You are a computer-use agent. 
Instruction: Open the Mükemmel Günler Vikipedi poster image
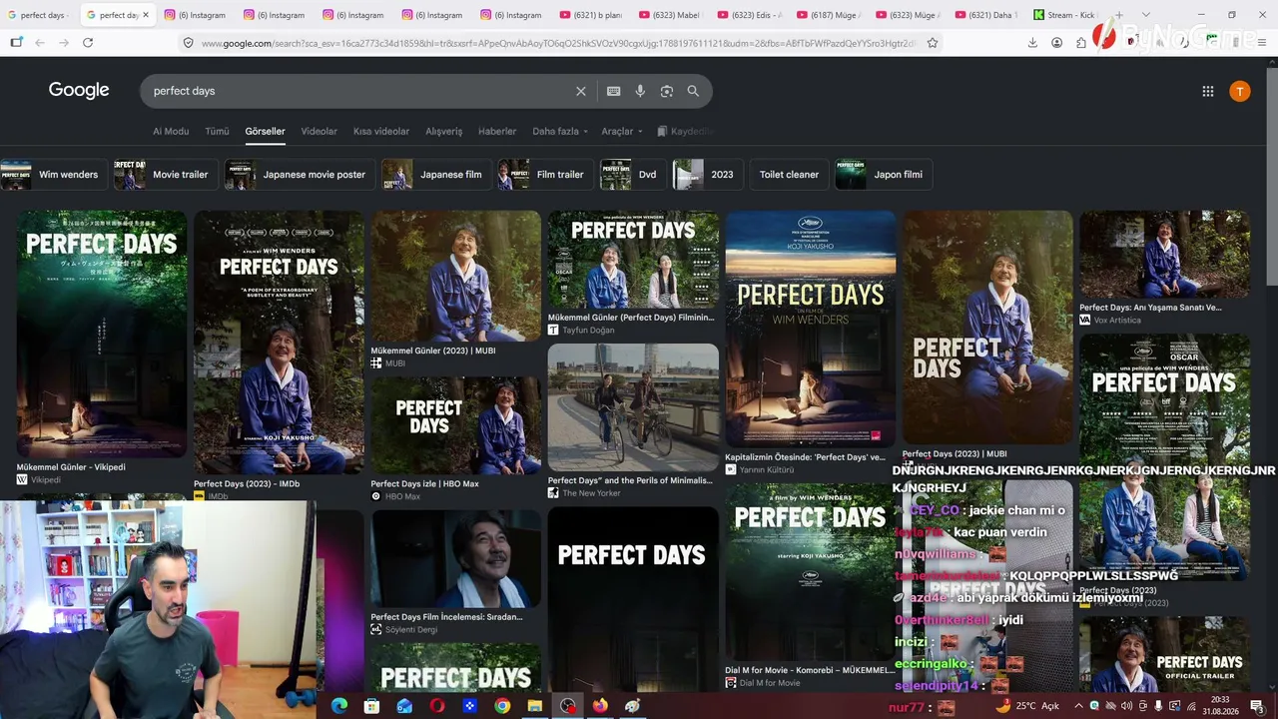point(102,334)
